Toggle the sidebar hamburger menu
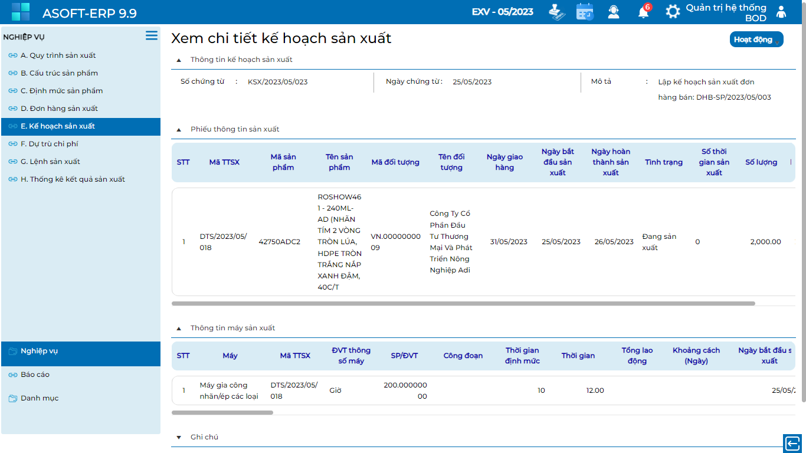806x453 pixels. pyautogui.click(x=152, y=36)
